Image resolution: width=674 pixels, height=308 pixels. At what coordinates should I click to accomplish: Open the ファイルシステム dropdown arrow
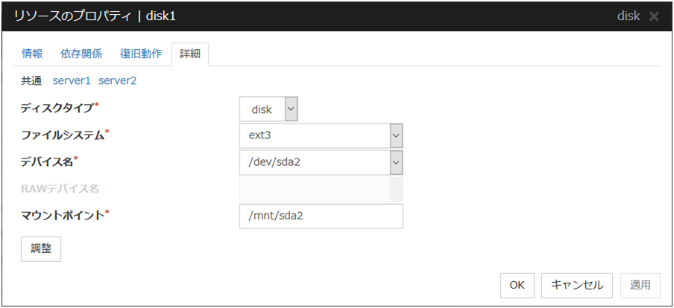[396, 136]
